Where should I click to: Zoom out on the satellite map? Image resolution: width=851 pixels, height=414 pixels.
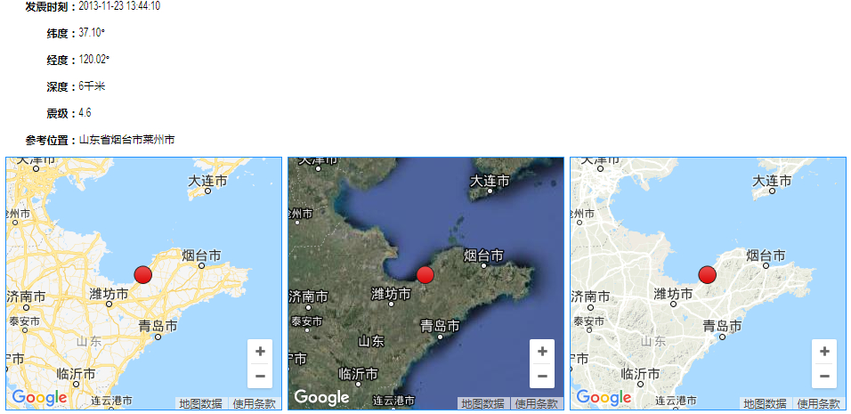[x=542, y=376]
